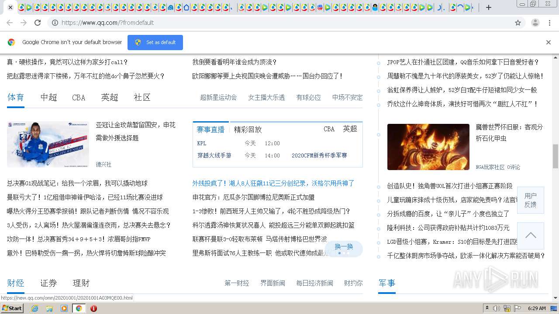Open network status icon in tray
This screenshot has width=559, height=314.
507,308
